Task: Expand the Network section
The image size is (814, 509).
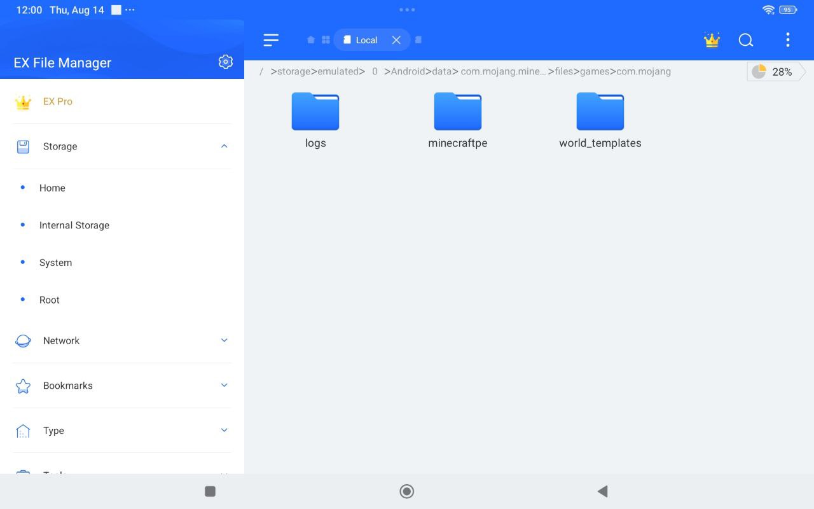Action: (224, 340)
